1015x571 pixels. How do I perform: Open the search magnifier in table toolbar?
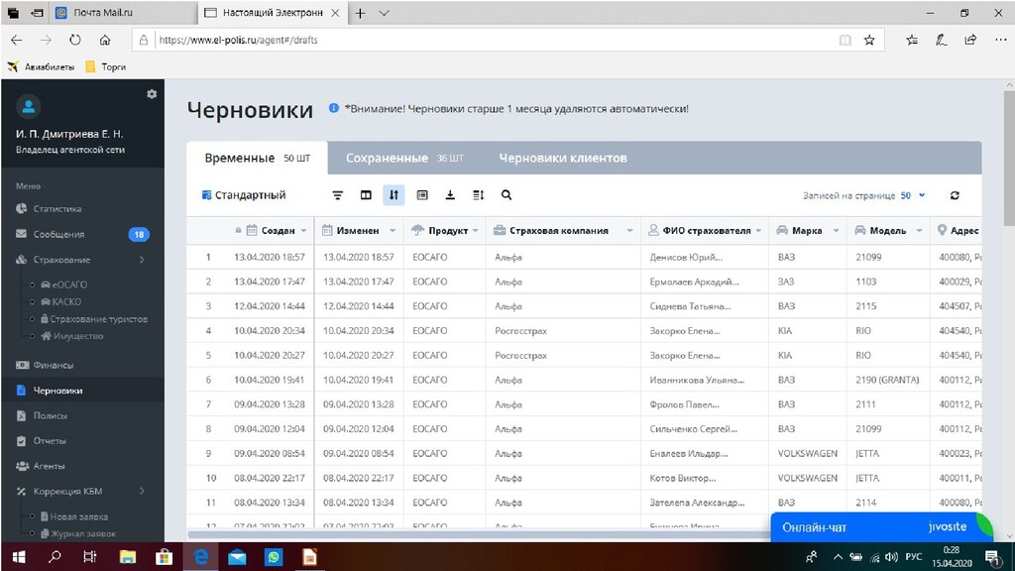coord(507,195)
